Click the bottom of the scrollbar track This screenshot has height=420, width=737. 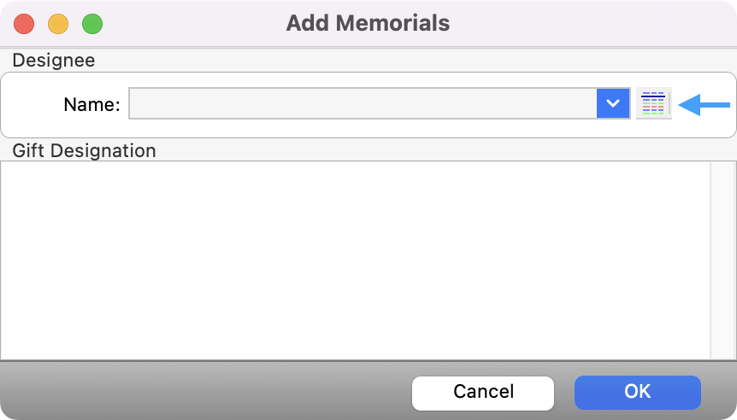721,348
